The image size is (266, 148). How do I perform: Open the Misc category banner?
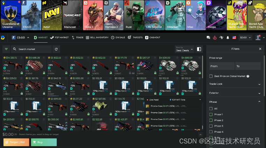196,15
